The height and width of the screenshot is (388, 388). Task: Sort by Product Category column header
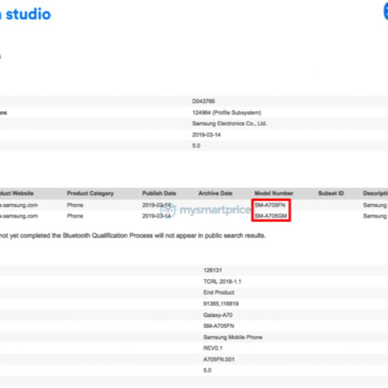tap(90, 193)
